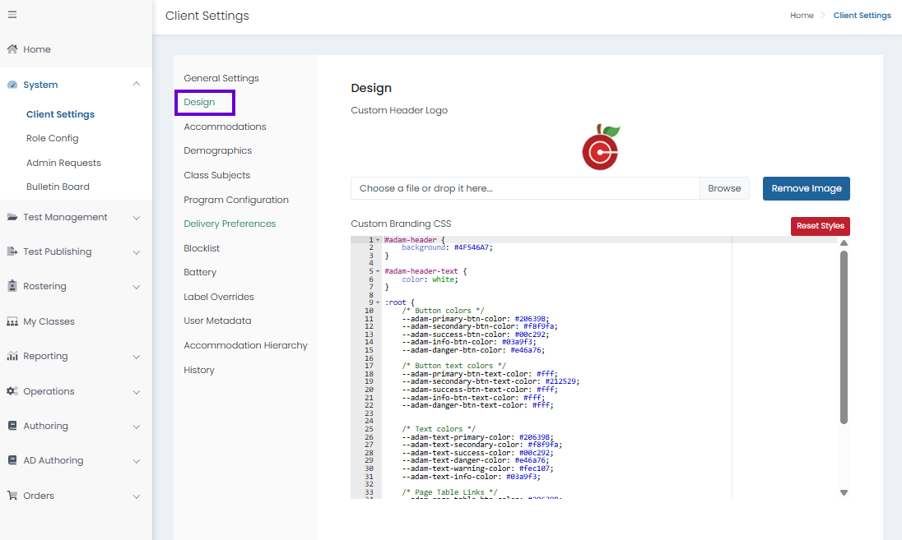Click the hamburger menu icon
The width and height of the screenshot is (902, 540).
(x=12, y=14)
